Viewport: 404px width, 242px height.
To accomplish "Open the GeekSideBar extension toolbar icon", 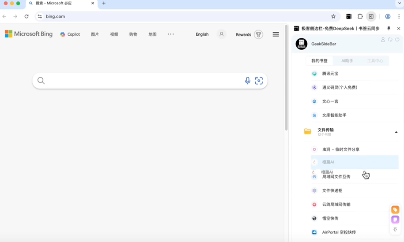I will pos(349,16).
